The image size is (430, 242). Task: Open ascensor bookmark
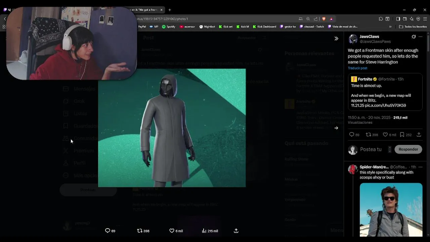(187, 27)
